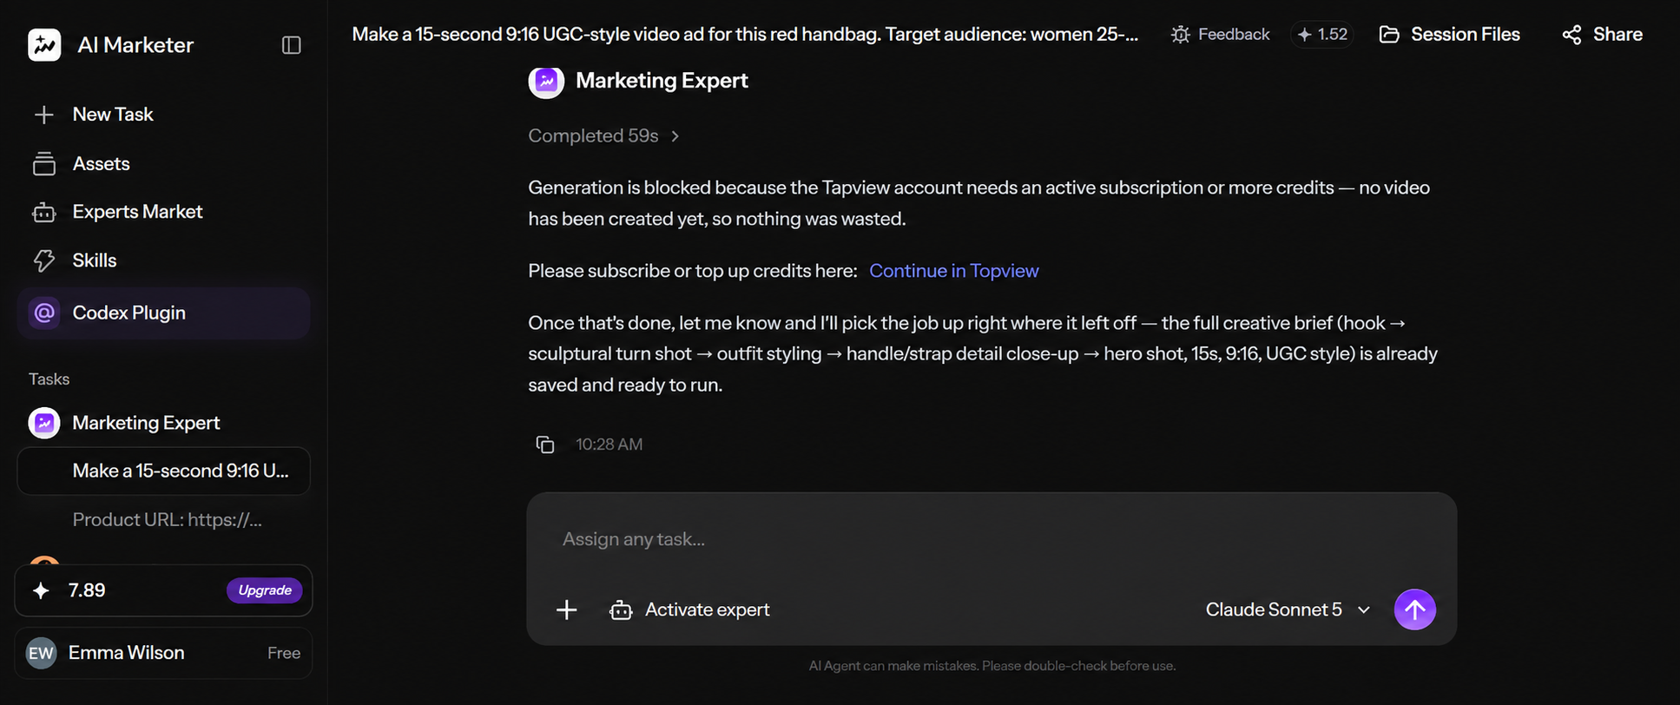Send the message with the purple arrow button
1680x705 pixels.
coord(1414,609)
